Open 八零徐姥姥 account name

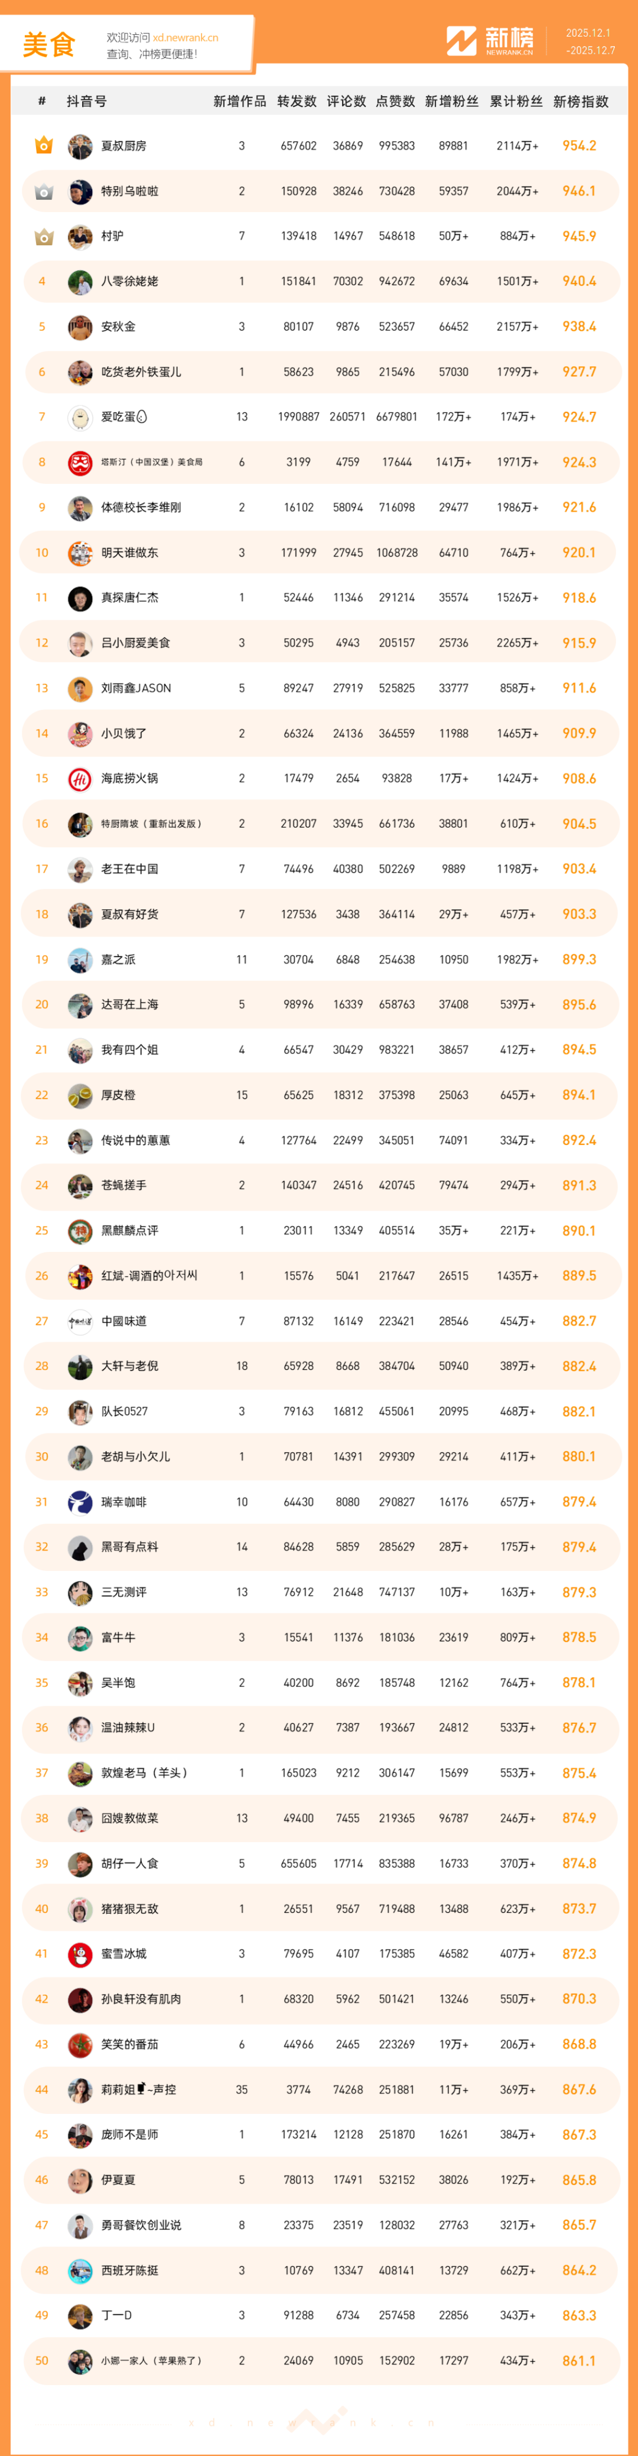click(130, 281)
